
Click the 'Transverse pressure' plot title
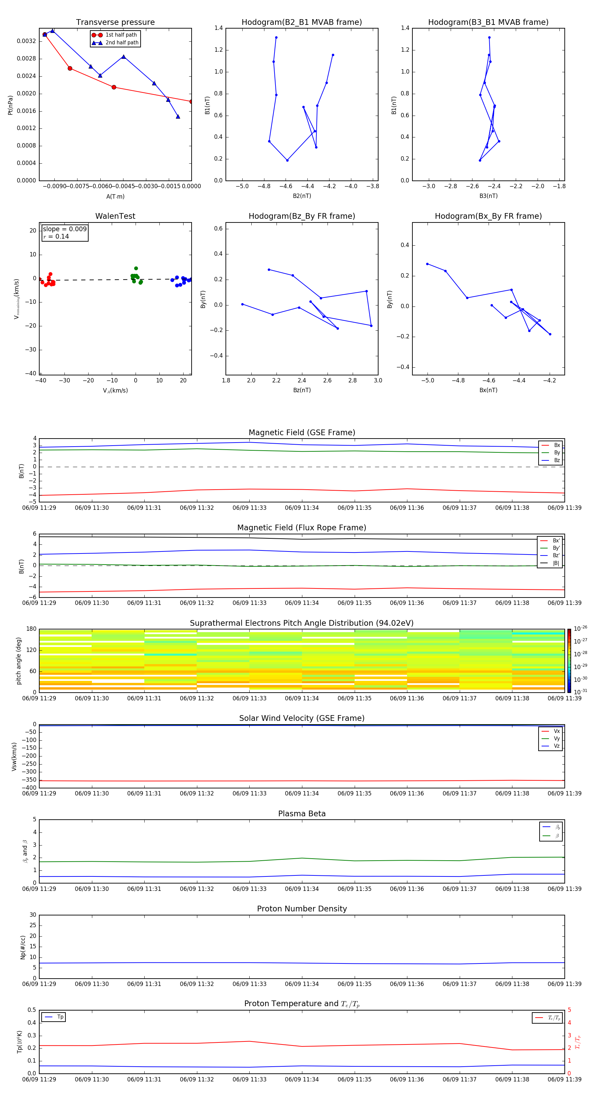(115, 23)
